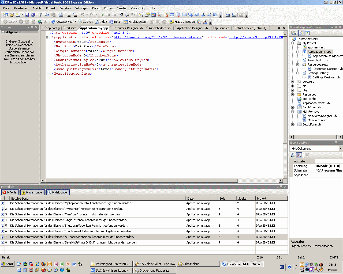Screen dimensions: 343x274
Task: Cut selection with scissors icon
Action: [41, 15]
